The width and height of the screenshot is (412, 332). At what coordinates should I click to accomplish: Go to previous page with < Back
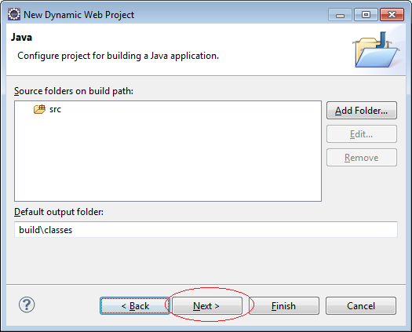(135, 306)
